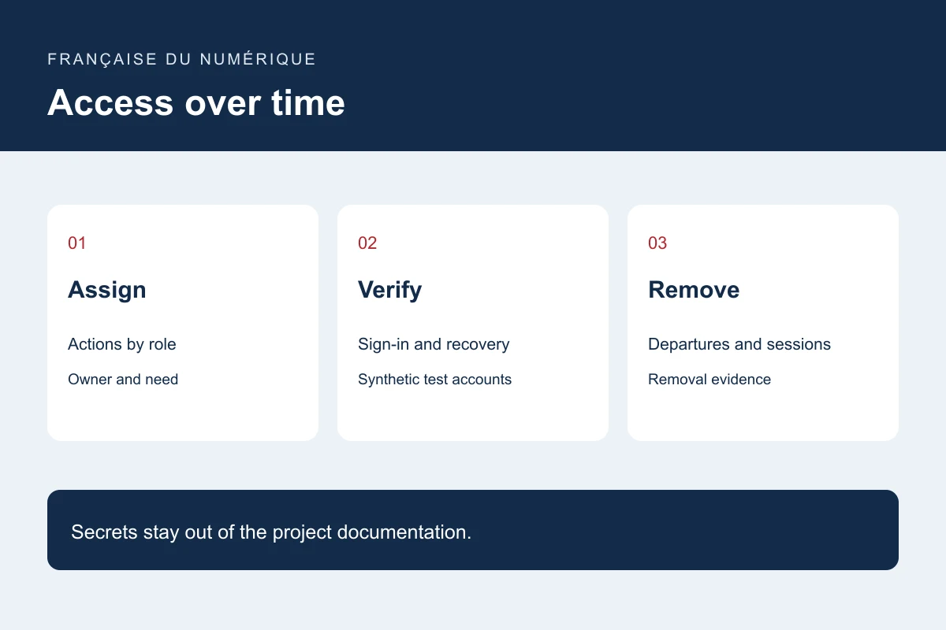
Task: Click the "Sign-in and recovery" line
Action: (434, 344)
